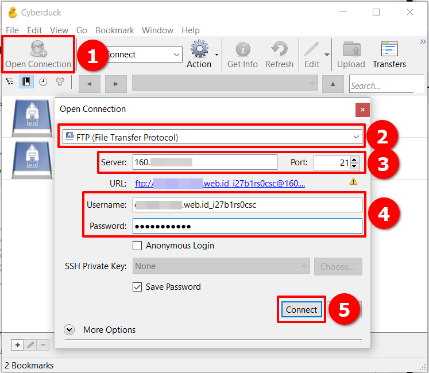This screenshot has width=429, height=373.
Task: Open the Go menu
Action: [x=82, y=30]
